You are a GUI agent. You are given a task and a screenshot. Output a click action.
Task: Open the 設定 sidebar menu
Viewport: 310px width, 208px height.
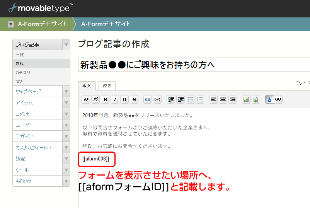click(37, 159)
